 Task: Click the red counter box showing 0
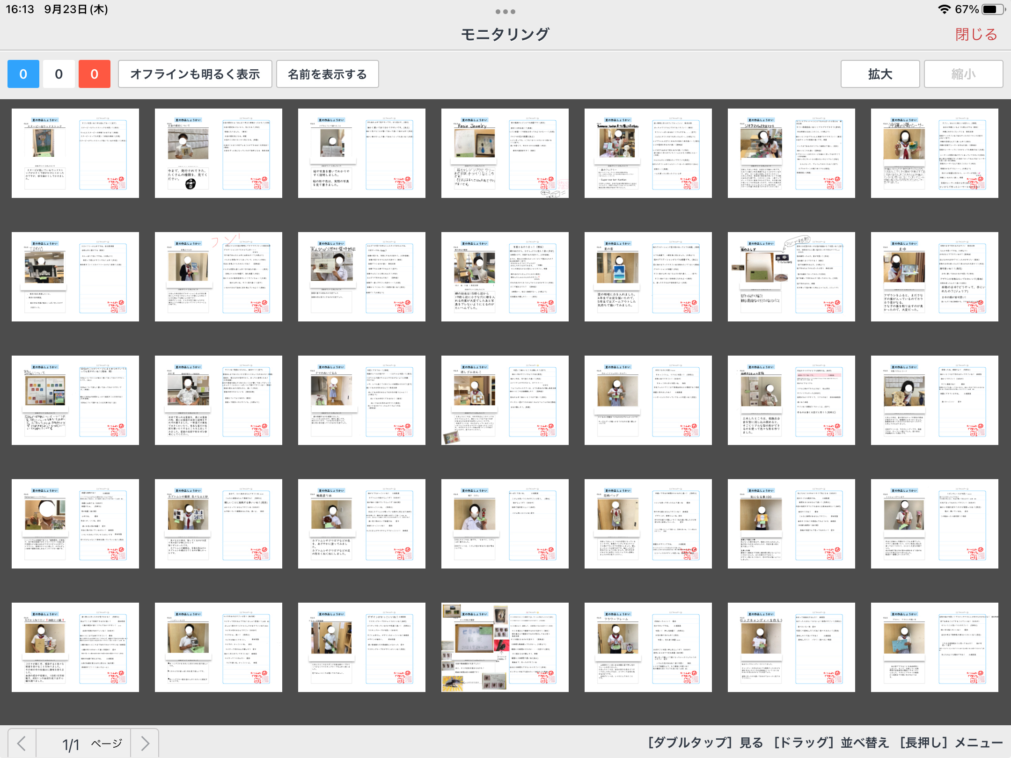click(x=94, y=74)
